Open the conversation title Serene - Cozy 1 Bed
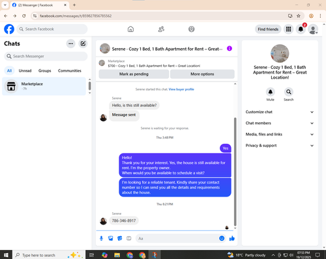The image size is (326, 259). 167,49
